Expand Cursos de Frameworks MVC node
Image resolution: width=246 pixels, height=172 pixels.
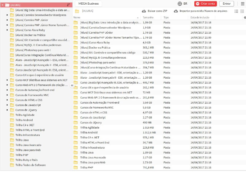coord(7,95)
